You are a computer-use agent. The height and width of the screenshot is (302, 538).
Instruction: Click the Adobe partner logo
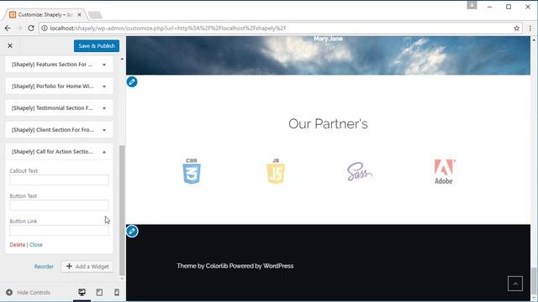(445, 172)
